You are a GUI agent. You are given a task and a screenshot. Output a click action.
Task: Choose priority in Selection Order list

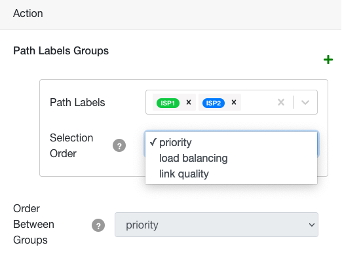click(x=231, y=143)
